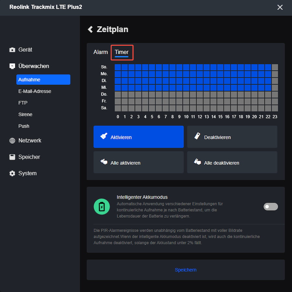Click the Mo. row label

tap(104, 74)
